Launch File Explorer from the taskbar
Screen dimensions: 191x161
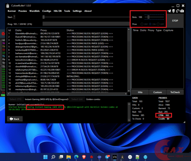(x=69, y=157)
